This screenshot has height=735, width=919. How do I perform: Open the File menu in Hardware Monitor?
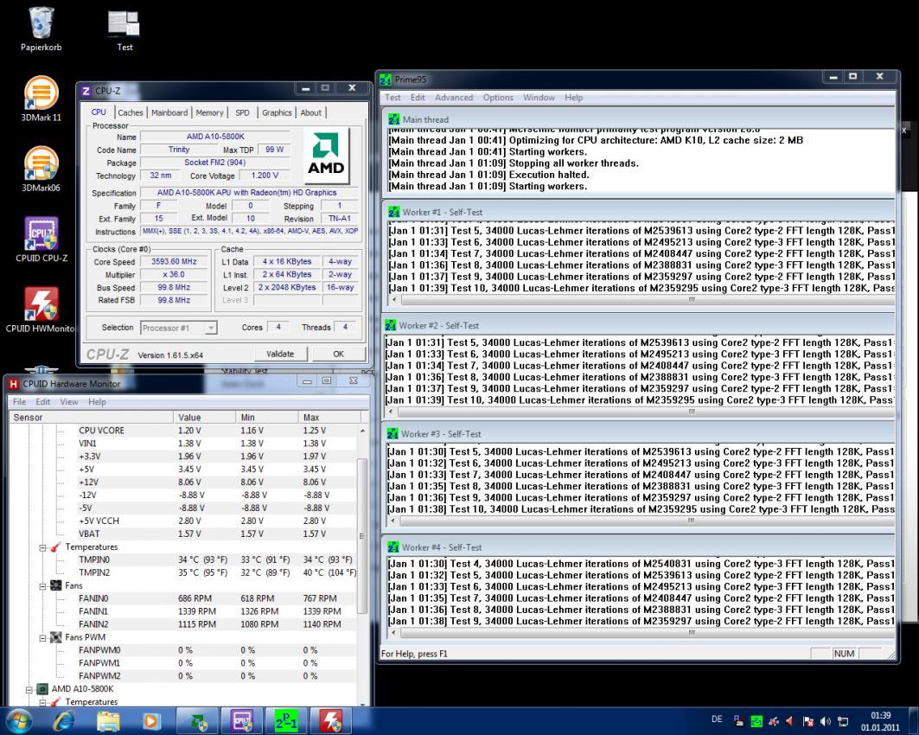(x=19, y=401)
